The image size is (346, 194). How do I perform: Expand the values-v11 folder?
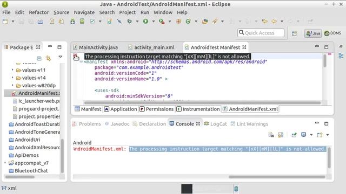(x=12, y=70)
